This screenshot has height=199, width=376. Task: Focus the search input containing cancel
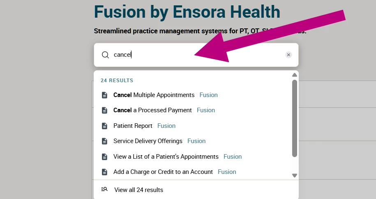pos(196,55)
